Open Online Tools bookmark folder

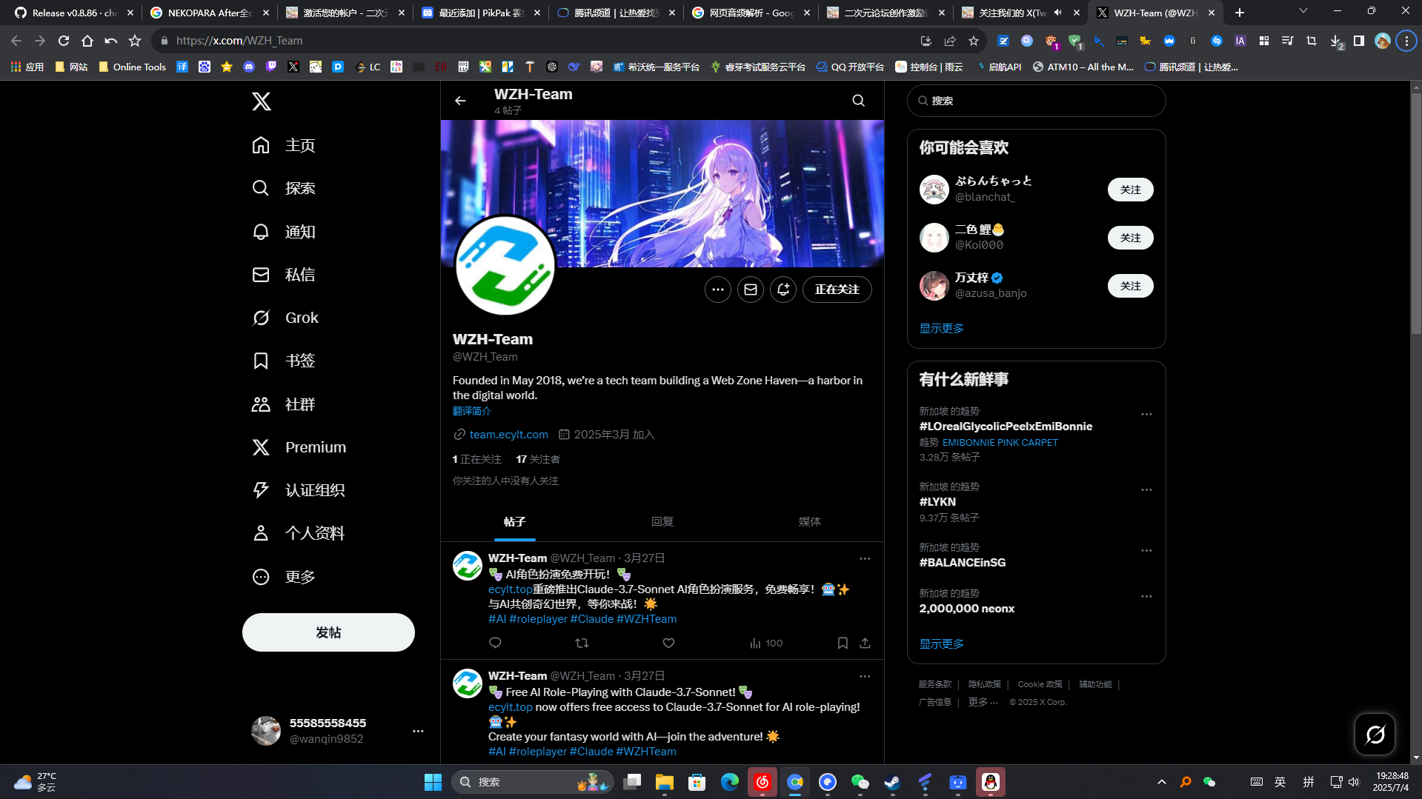coord(132,67)
